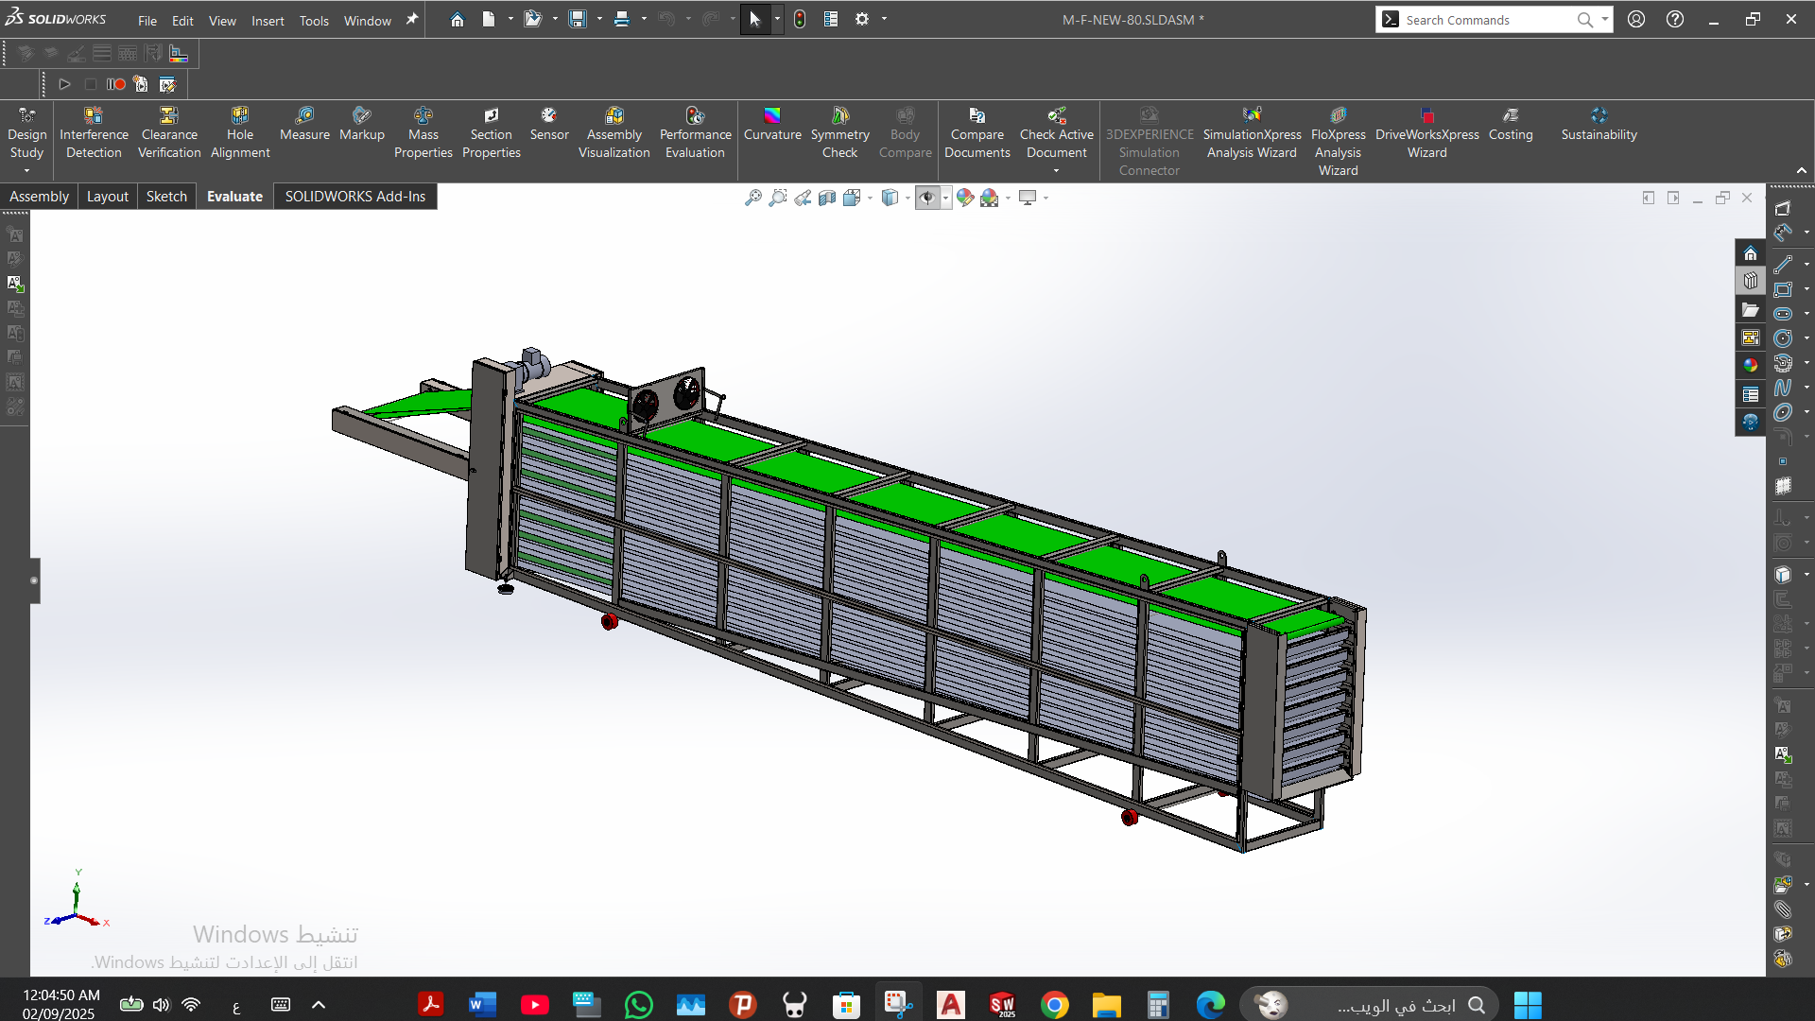Select the Hole Alignment tool

click(240, 132)
